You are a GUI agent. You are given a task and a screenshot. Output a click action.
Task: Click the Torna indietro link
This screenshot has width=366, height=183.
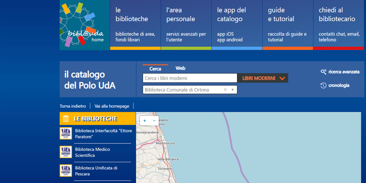coord(73,106)
